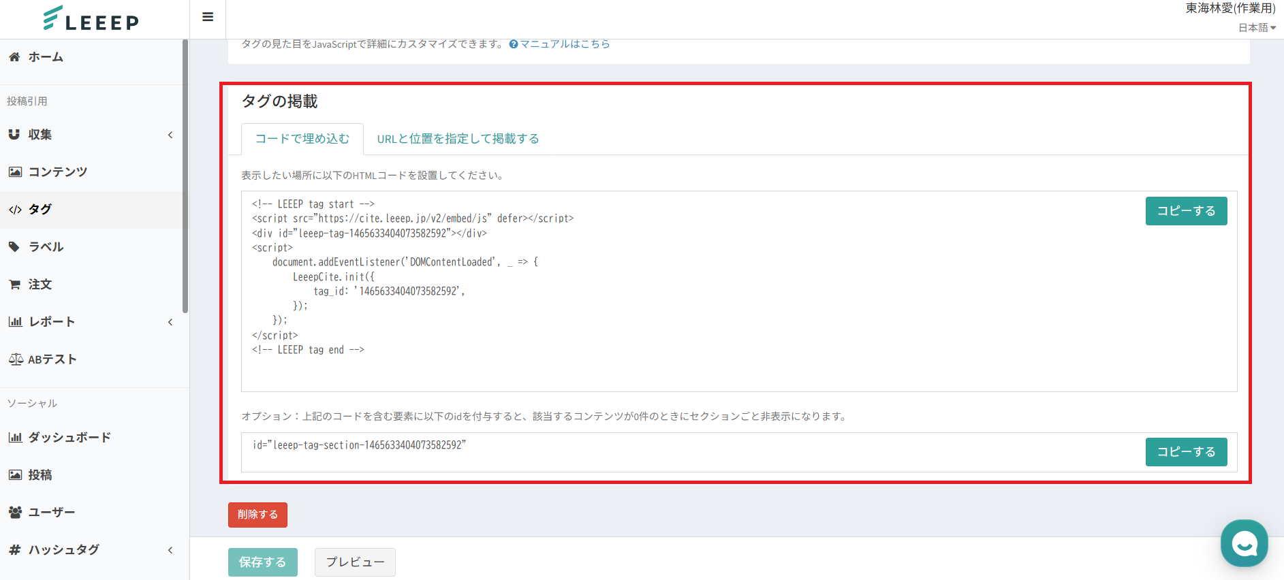The width and height of the screenshot is (1284, 580).
Task: Click the image icon beside 投稿
Action: point(15,474)
